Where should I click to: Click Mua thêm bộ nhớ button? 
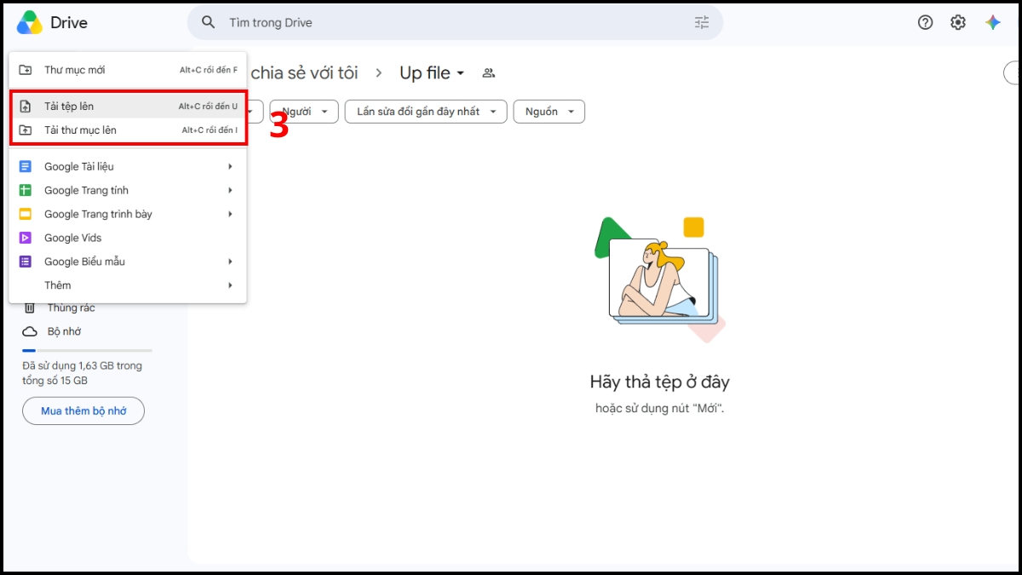point(83,411)
